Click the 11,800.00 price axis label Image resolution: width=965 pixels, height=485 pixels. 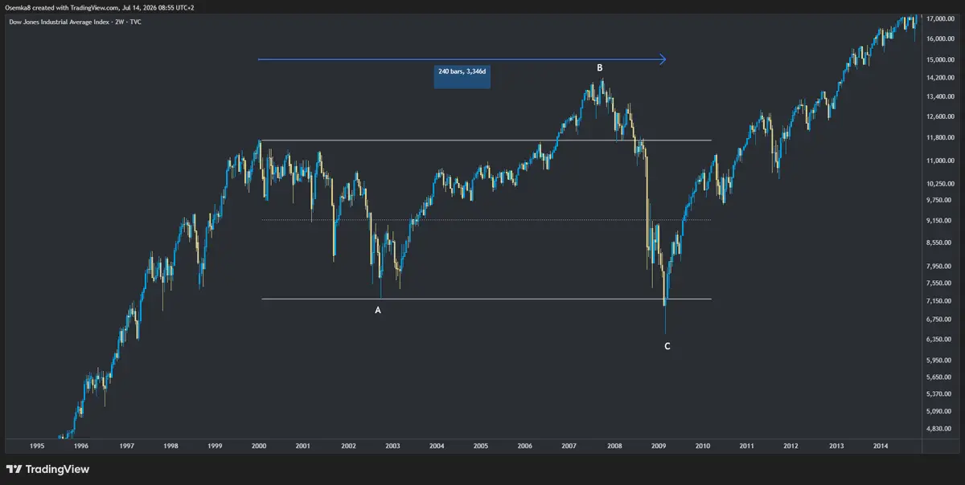pyautogui.click(x=939, y=138)
